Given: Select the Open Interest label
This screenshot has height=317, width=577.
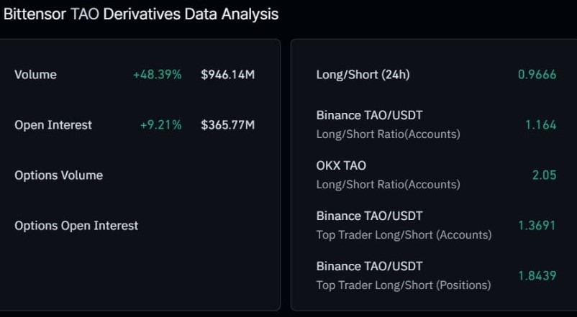Looking at the screenshot, I should pos(53,125).
